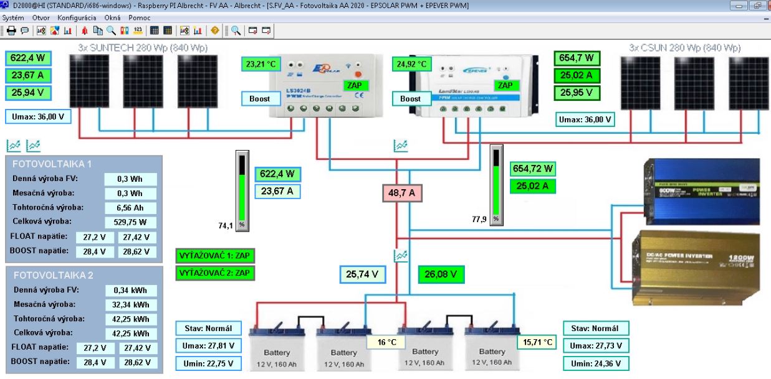771x379 pixels.
Task: Toggle ZAP switch on the EPSolar controller
Action: (x=355, y=85)
